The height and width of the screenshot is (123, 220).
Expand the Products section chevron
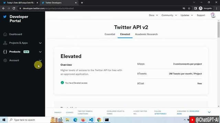point(40,52)
